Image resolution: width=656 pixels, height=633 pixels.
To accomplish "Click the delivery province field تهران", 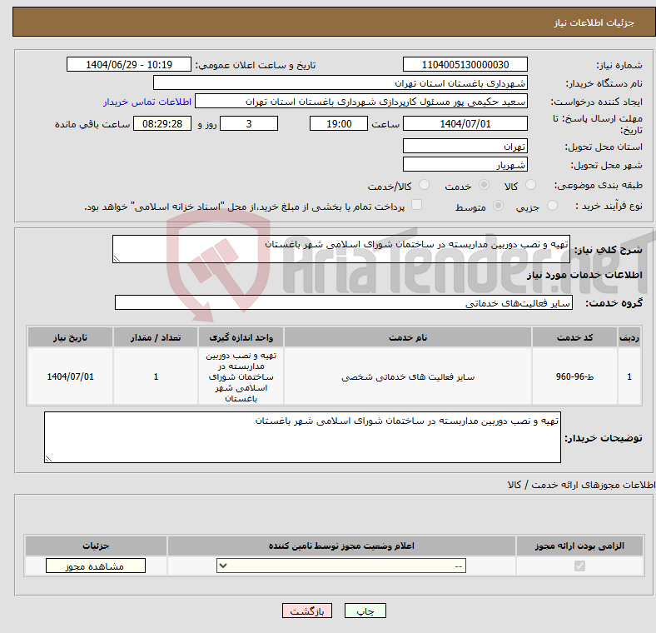I will point(465,146).
